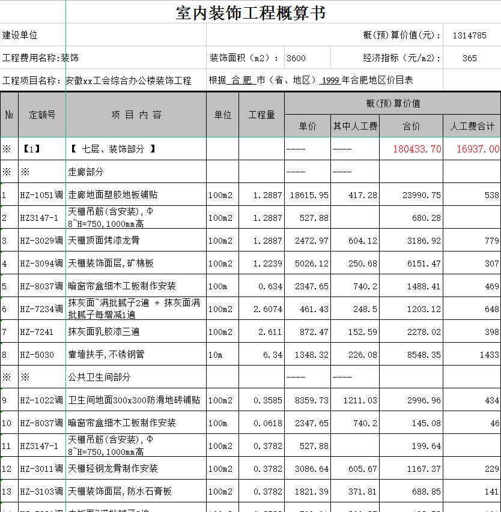The image size is (501, 512).
Task: Select quantity 0.634 in row 5
Action: point(270,286)
